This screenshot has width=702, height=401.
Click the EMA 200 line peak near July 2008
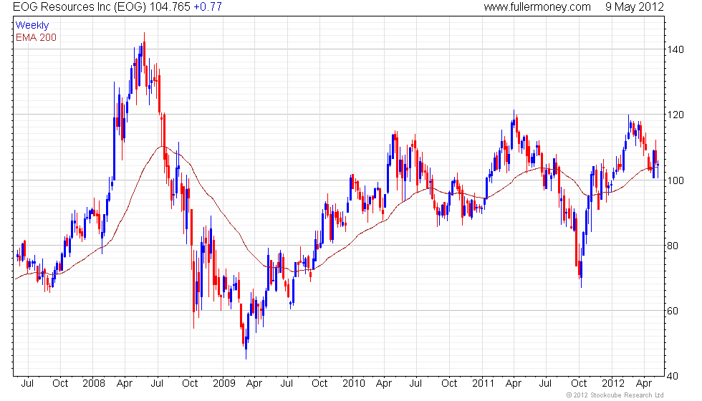162,146
